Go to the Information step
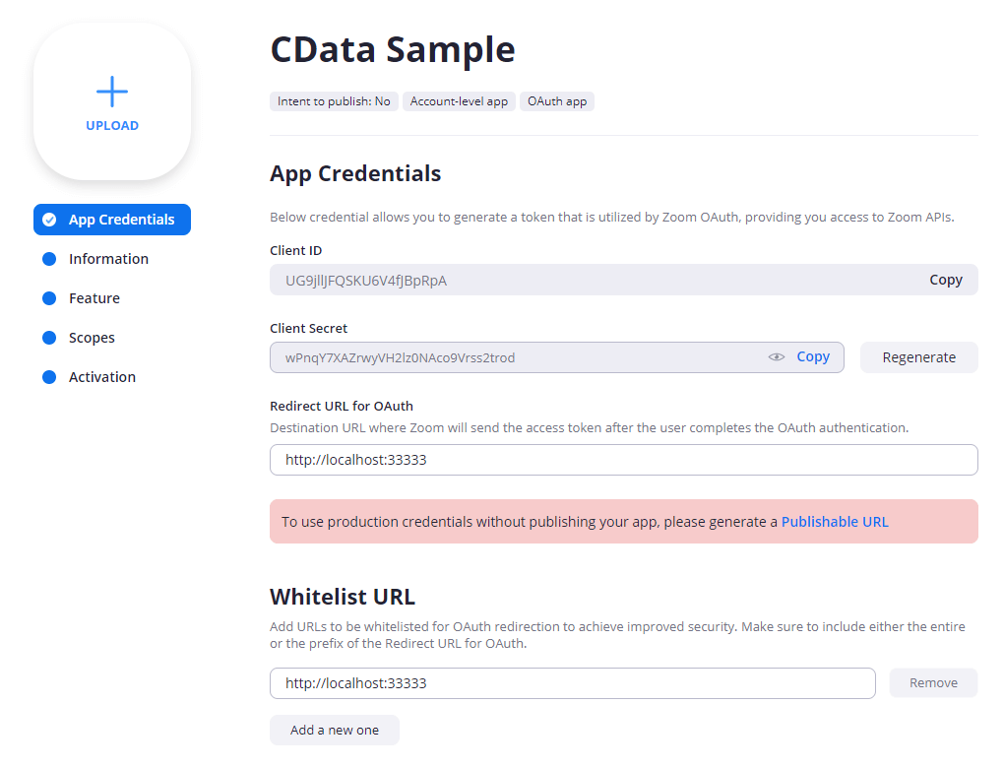This screenshot has height=768, width=1004. [108, 259]
